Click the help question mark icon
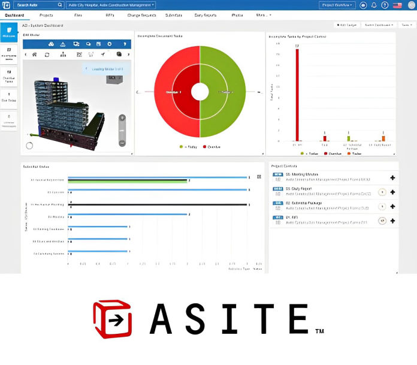The height and width of the screenshot is (365, 417). [383, 5]
